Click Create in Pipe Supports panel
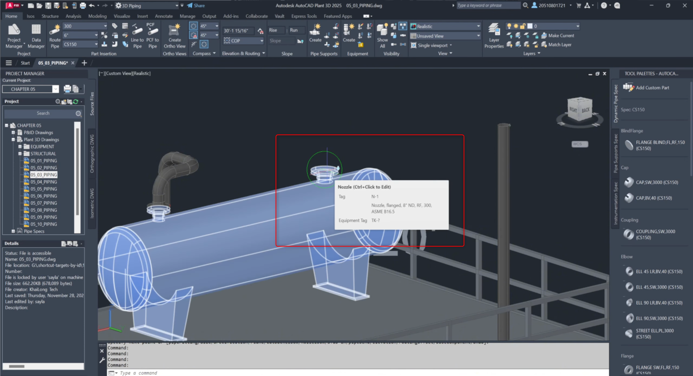693x376 pixels. 315,34
